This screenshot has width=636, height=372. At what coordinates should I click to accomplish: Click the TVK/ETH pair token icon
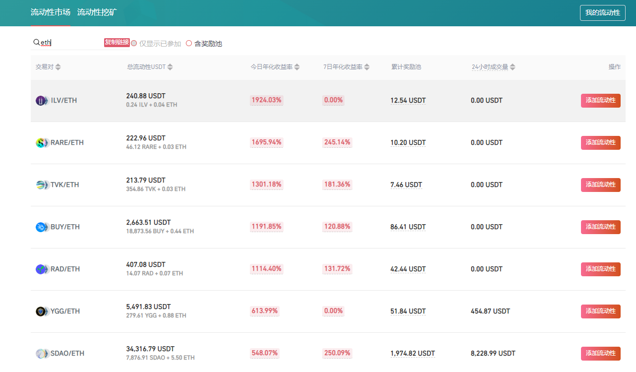(x=42, y=185)
